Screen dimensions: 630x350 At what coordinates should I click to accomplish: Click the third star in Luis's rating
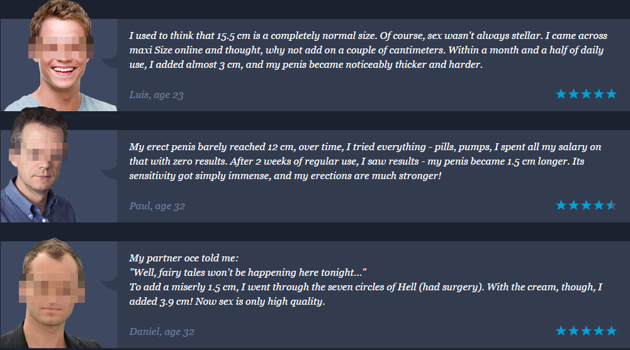(586, 94)
